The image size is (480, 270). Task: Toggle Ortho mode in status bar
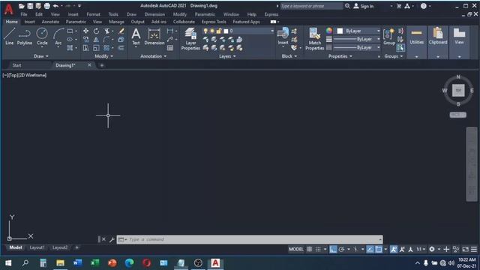click(333, 249)
